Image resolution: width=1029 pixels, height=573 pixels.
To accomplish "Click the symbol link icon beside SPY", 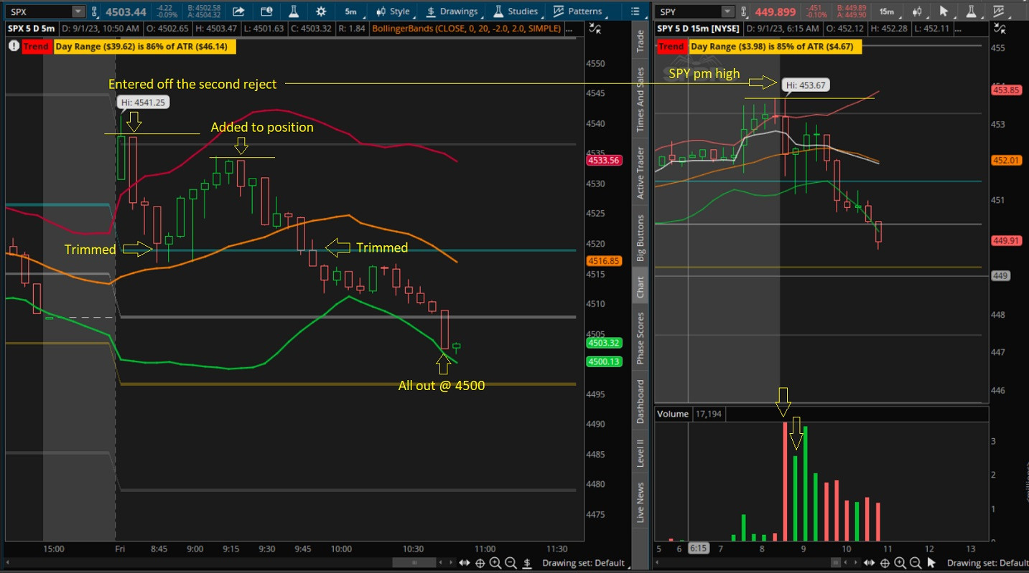I will tap(743, 11).
